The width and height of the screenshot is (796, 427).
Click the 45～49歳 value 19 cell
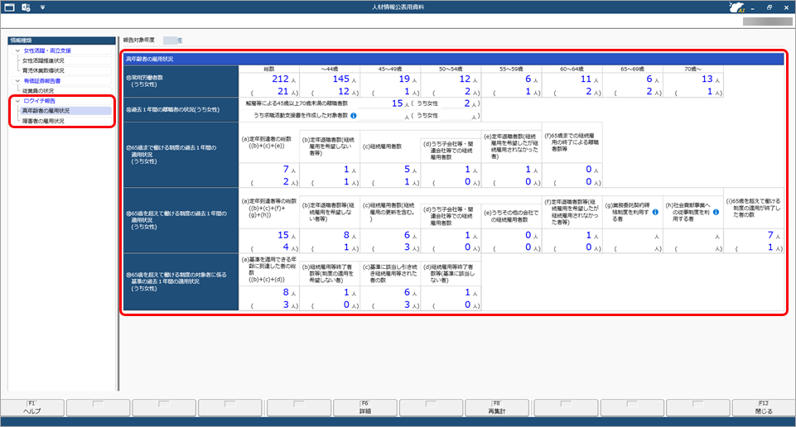390,79
